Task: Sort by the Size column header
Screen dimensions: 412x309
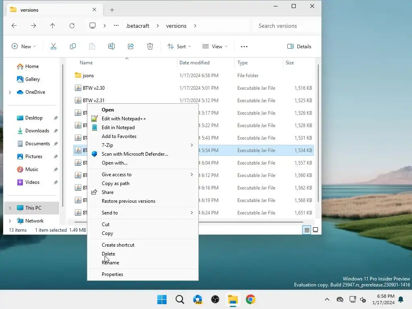Action: [290, 63]
